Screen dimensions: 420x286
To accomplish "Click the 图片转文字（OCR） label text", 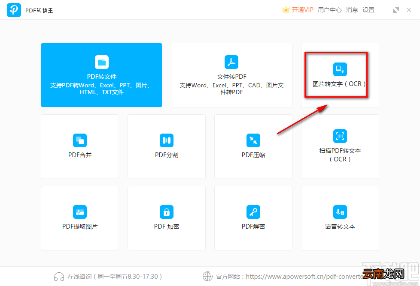I will point(339,84).
